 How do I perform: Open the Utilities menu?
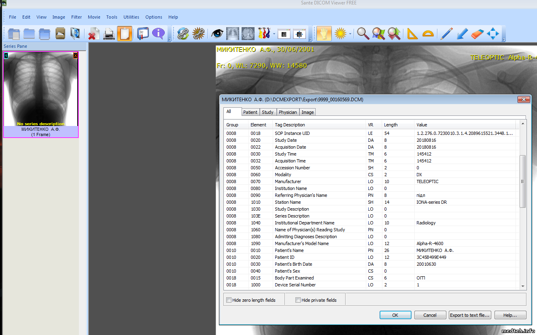click(131, 17)
